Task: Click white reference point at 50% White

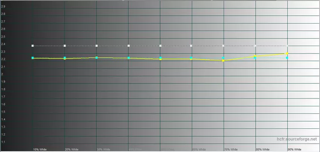Action: coord(160,46)
